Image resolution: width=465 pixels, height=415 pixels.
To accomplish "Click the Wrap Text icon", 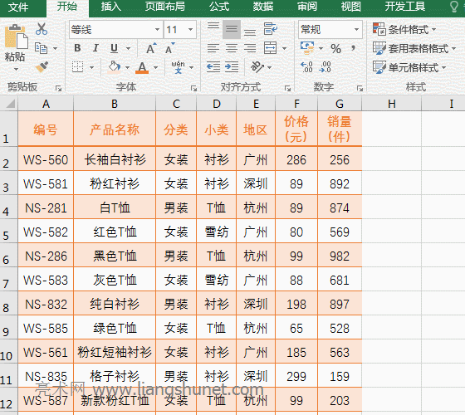I will point(270,29).
